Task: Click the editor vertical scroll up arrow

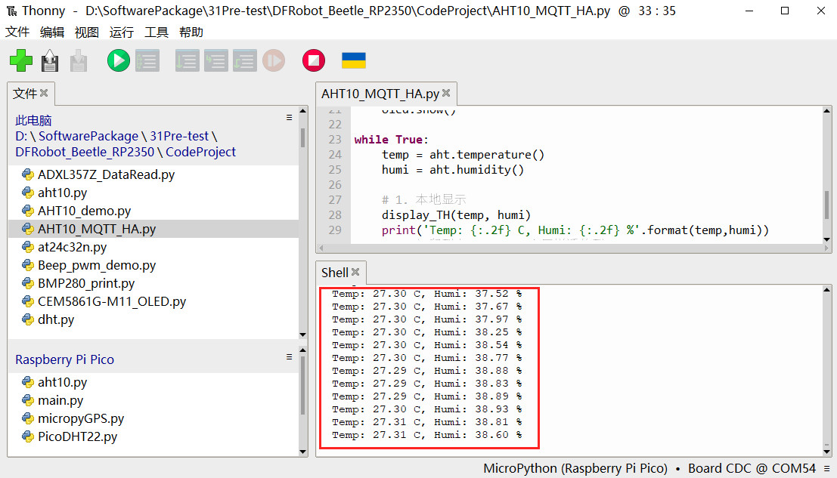Action: [827, 111]
